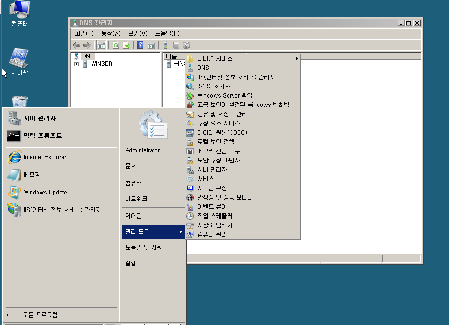This screenshot has height=325, width=449.
Task: Expand 모든 프로그램 list
Action: point(62,315)
